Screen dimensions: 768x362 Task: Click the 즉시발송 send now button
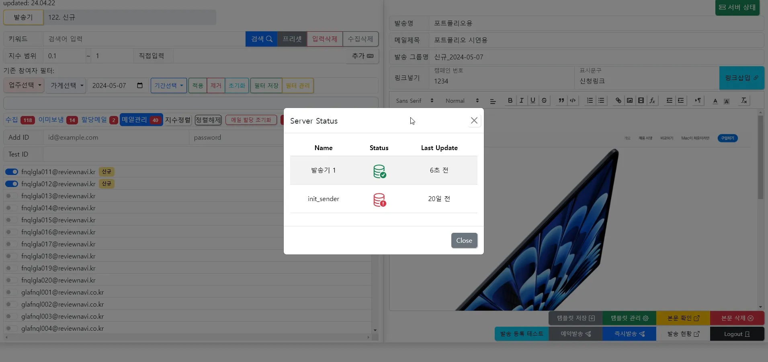(x=629, y=334)
